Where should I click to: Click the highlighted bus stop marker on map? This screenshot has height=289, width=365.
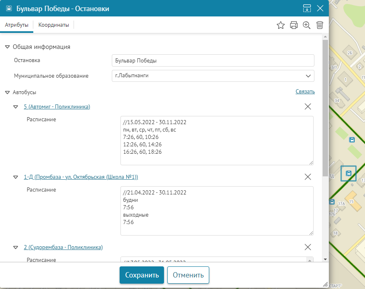[349, 173]
